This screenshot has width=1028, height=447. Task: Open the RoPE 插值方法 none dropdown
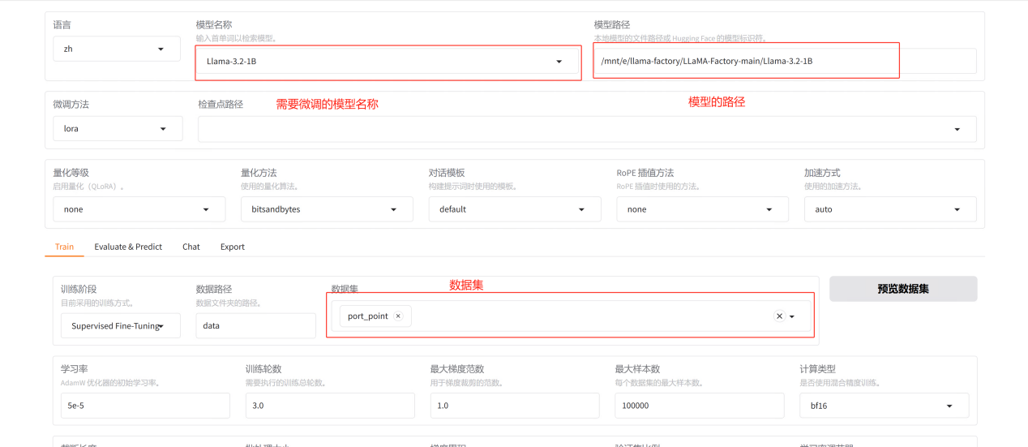[702, 209]
